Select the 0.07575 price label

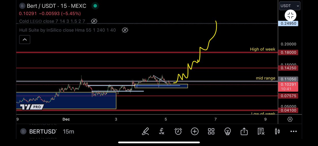[x=288, y=96]
